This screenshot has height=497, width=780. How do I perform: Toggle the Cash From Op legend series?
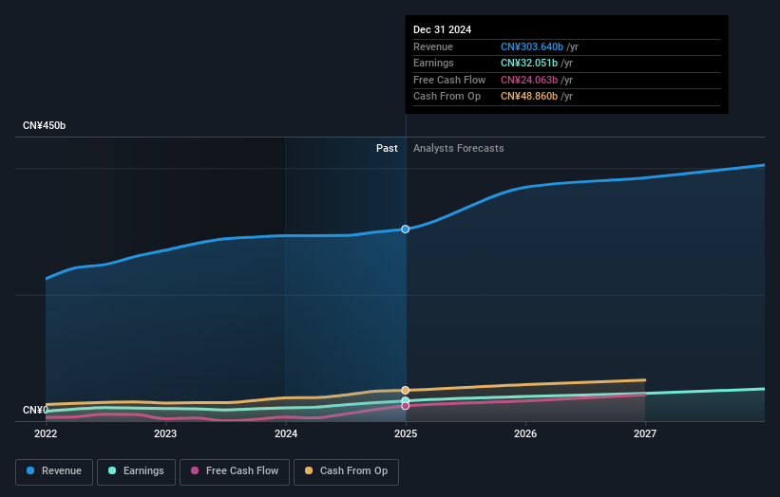click(346, 471)
